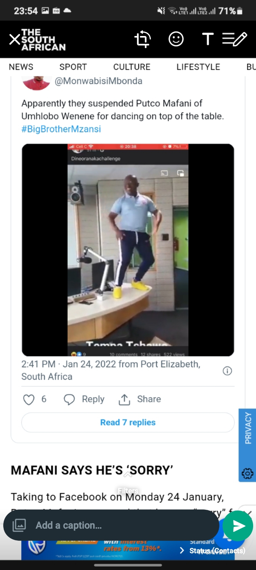Expand the Filters panel chevron
This screenshot has height=570, width=256.
point(128,474)
